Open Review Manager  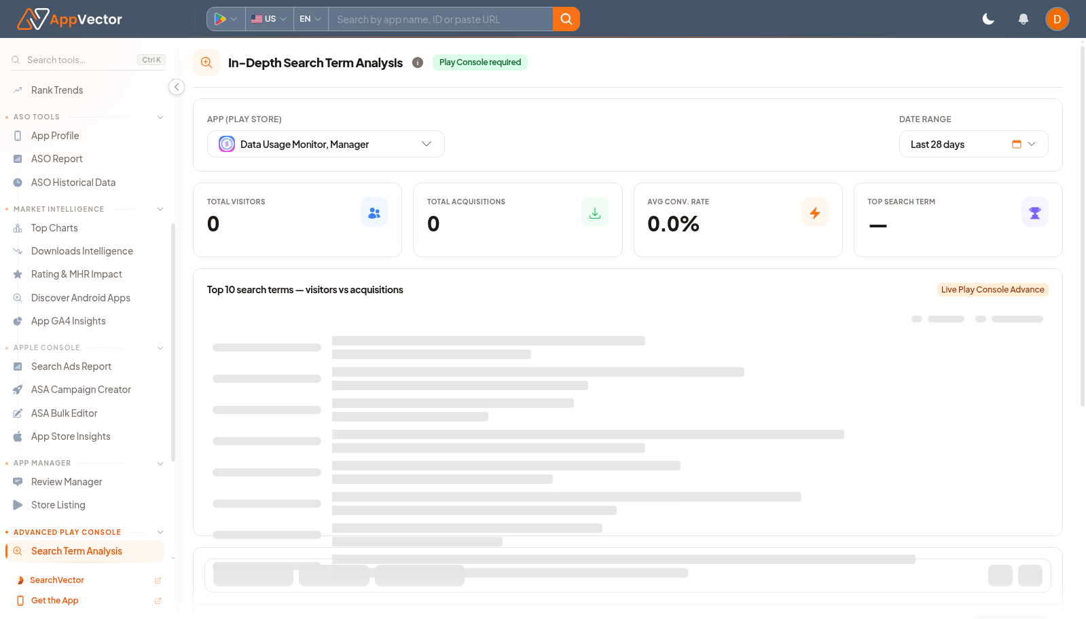[x=67, y=482]
